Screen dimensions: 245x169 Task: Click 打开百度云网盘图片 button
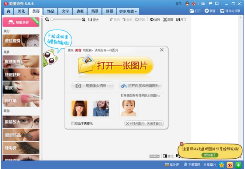(x=140, y=86)
